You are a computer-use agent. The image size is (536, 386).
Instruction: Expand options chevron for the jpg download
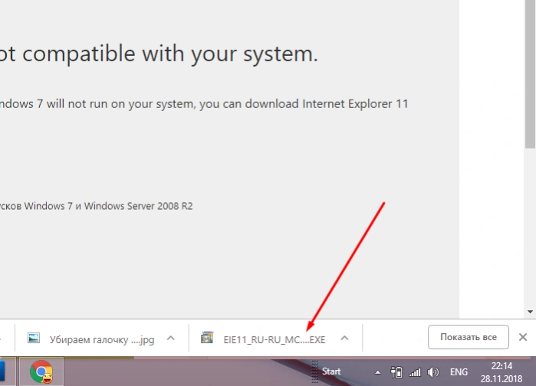(170, 338)
